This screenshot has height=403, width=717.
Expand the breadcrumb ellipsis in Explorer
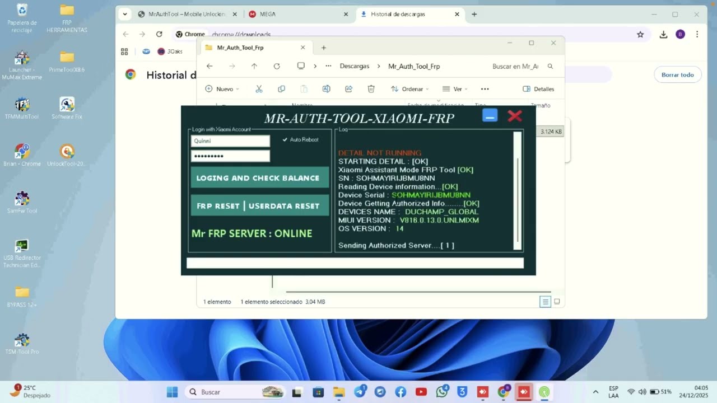coord(328,66)
